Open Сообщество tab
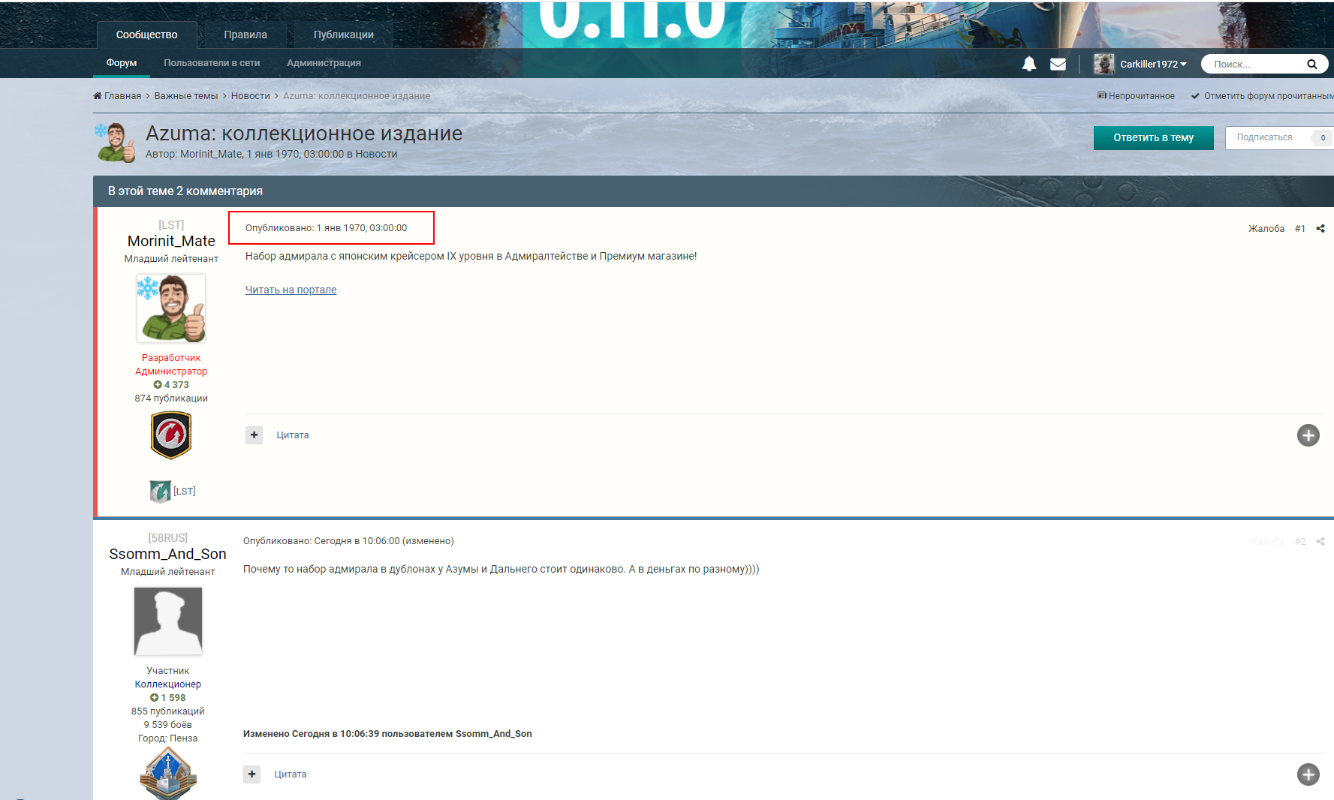This screenshot has height=800, width=1334. click(146, 35)
